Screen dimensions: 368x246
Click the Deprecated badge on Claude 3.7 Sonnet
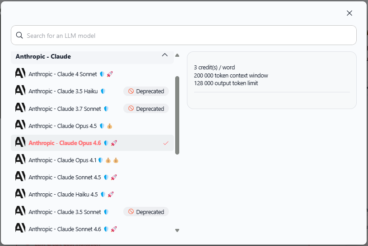click(x=146, y=109)
